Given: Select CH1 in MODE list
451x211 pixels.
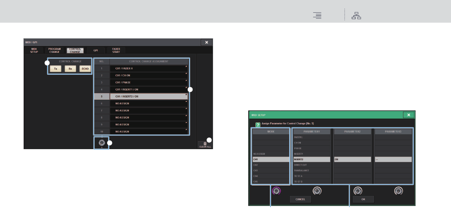Looking at the screenshot, I should 271,160.
